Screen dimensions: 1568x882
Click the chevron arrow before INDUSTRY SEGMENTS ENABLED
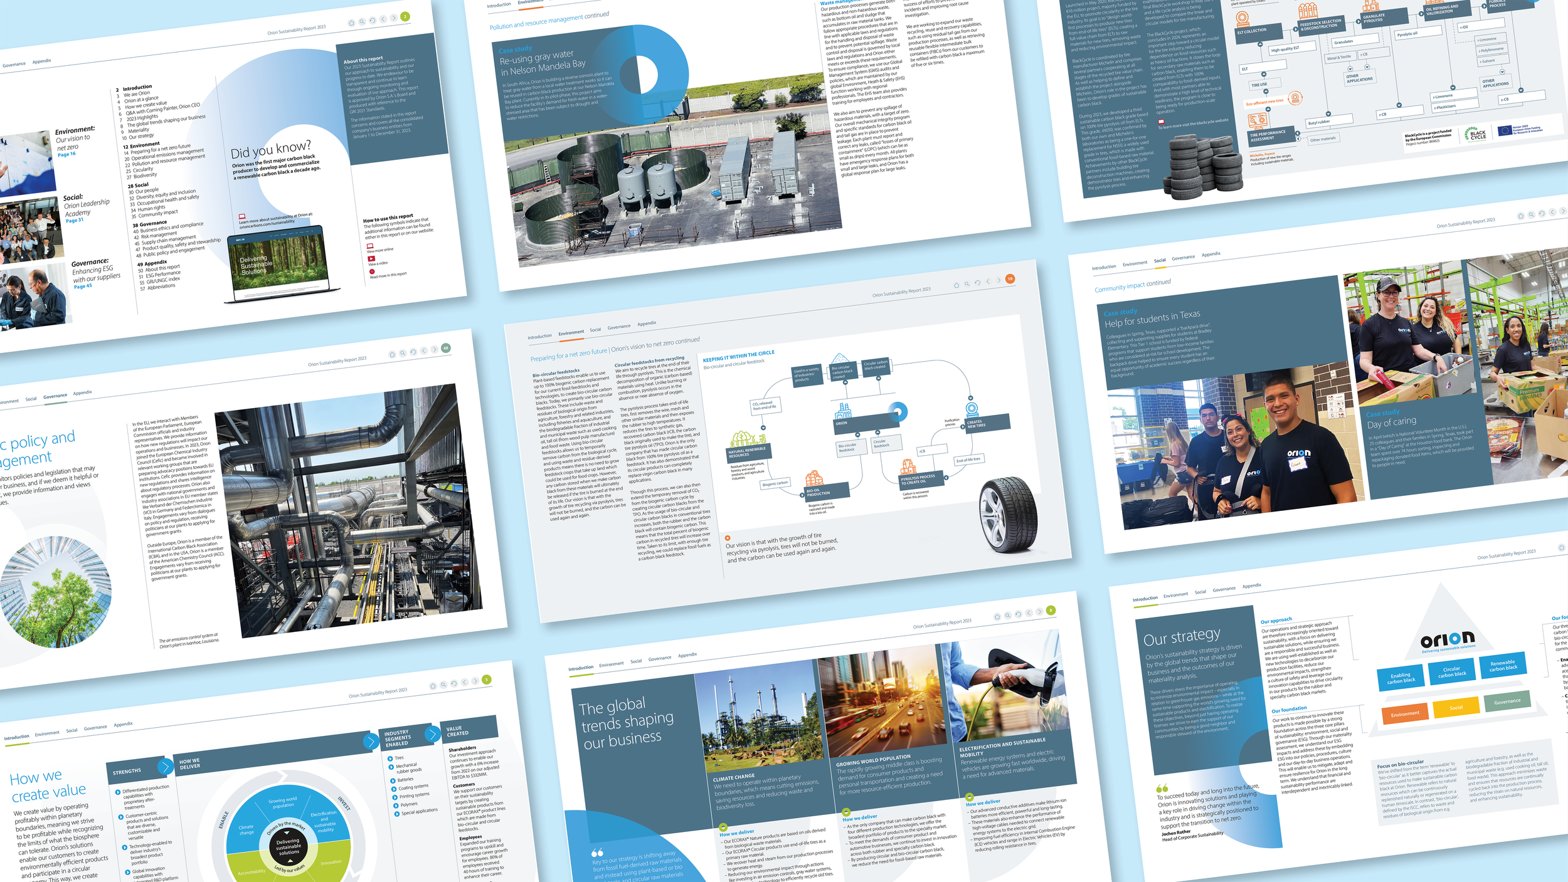point(371,742)
